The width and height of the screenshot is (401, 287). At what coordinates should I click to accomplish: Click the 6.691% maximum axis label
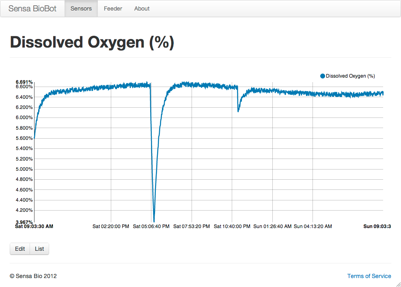click(24, 82)
